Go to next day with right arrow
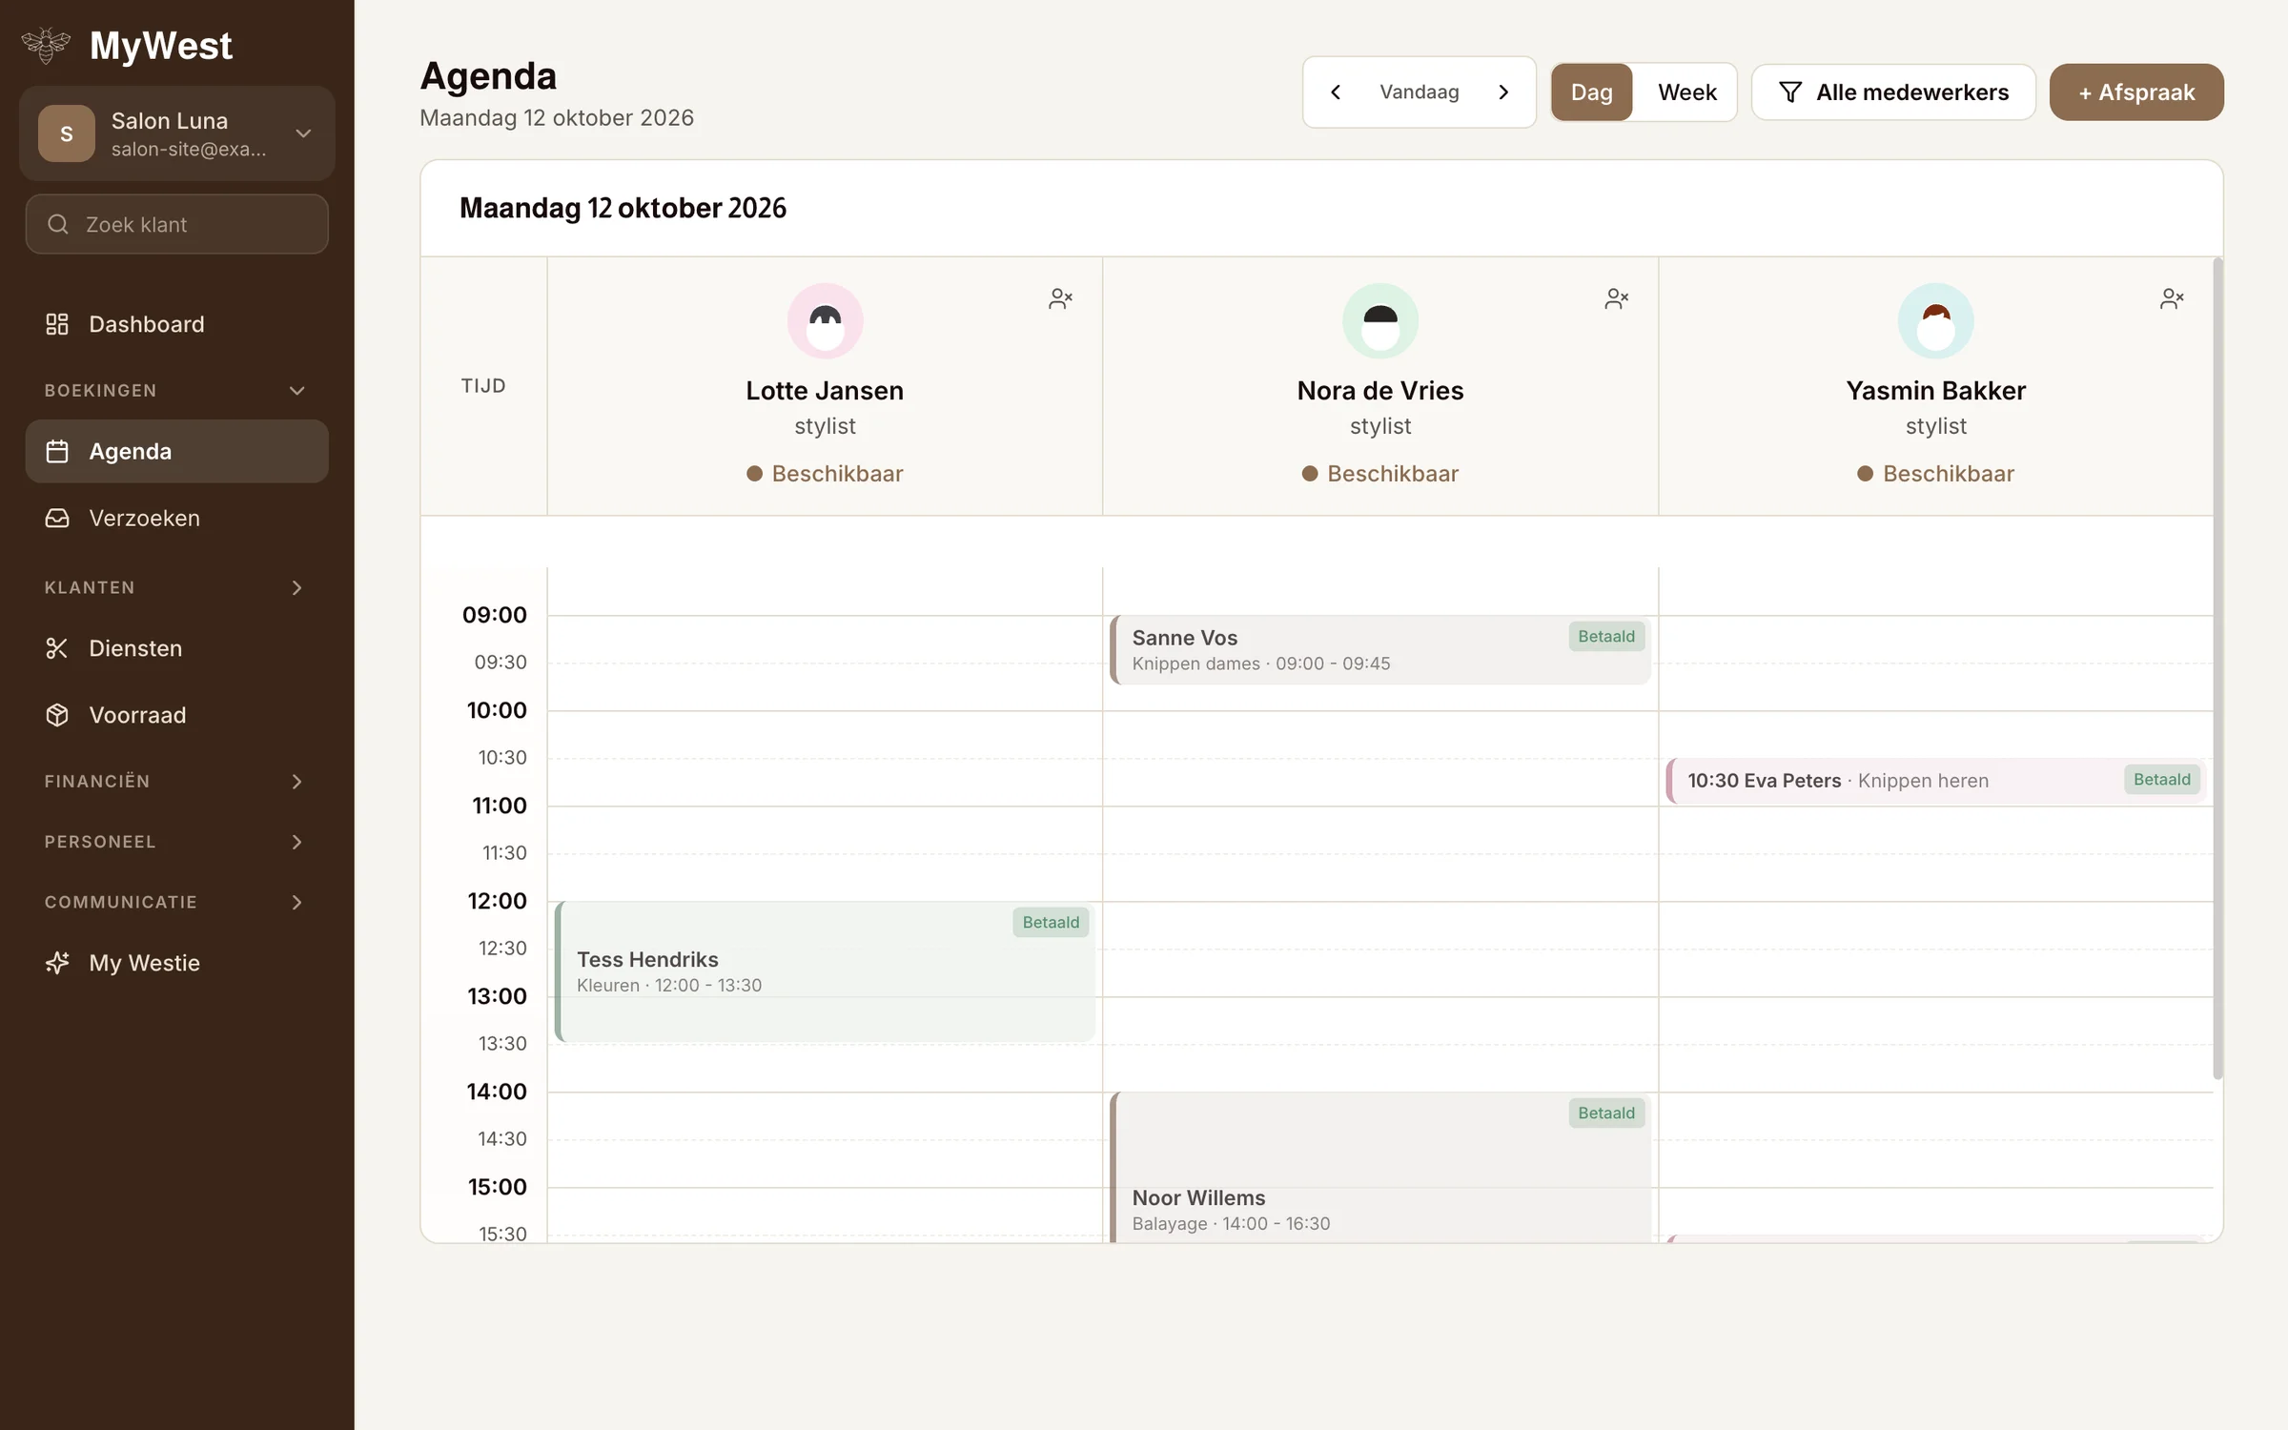 pos(1503,92)
